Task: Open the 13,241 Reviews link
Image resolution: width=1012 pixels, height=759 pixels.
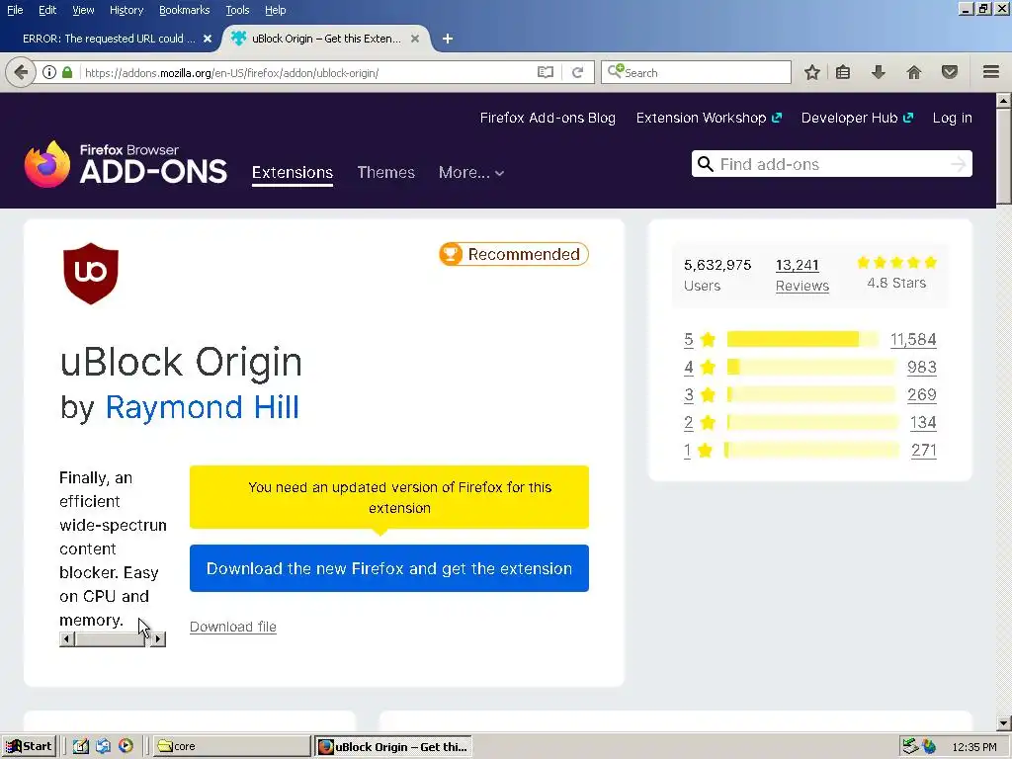Action: tap(802, 276)
